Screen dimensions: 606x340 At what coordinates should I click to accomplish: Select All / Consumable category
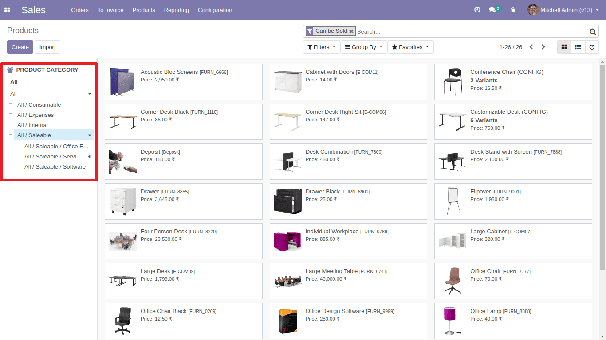coord(39,105)
